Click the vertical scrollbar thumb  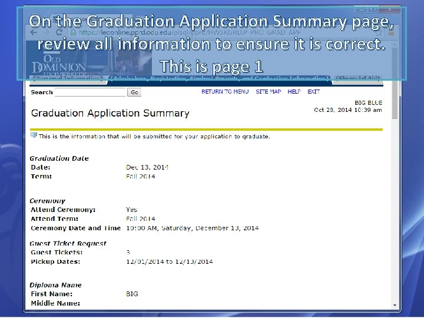pyautogui.click(x=395, y=83)
